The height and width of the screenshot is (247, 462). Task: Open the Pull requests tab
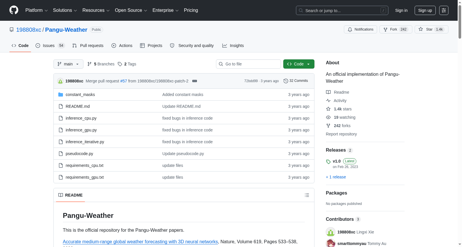tap(88, 46)
